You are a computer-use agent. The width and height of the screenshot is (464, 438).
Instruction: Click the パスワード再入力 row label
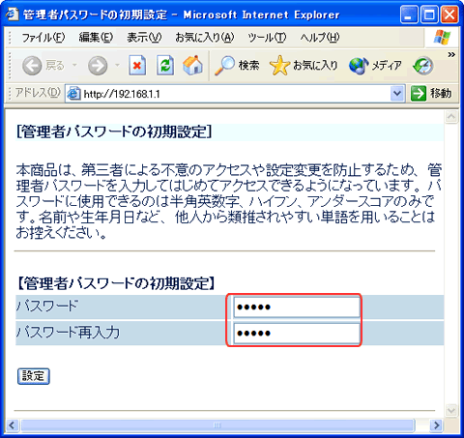pyautogui.click(x=68, y=333)
